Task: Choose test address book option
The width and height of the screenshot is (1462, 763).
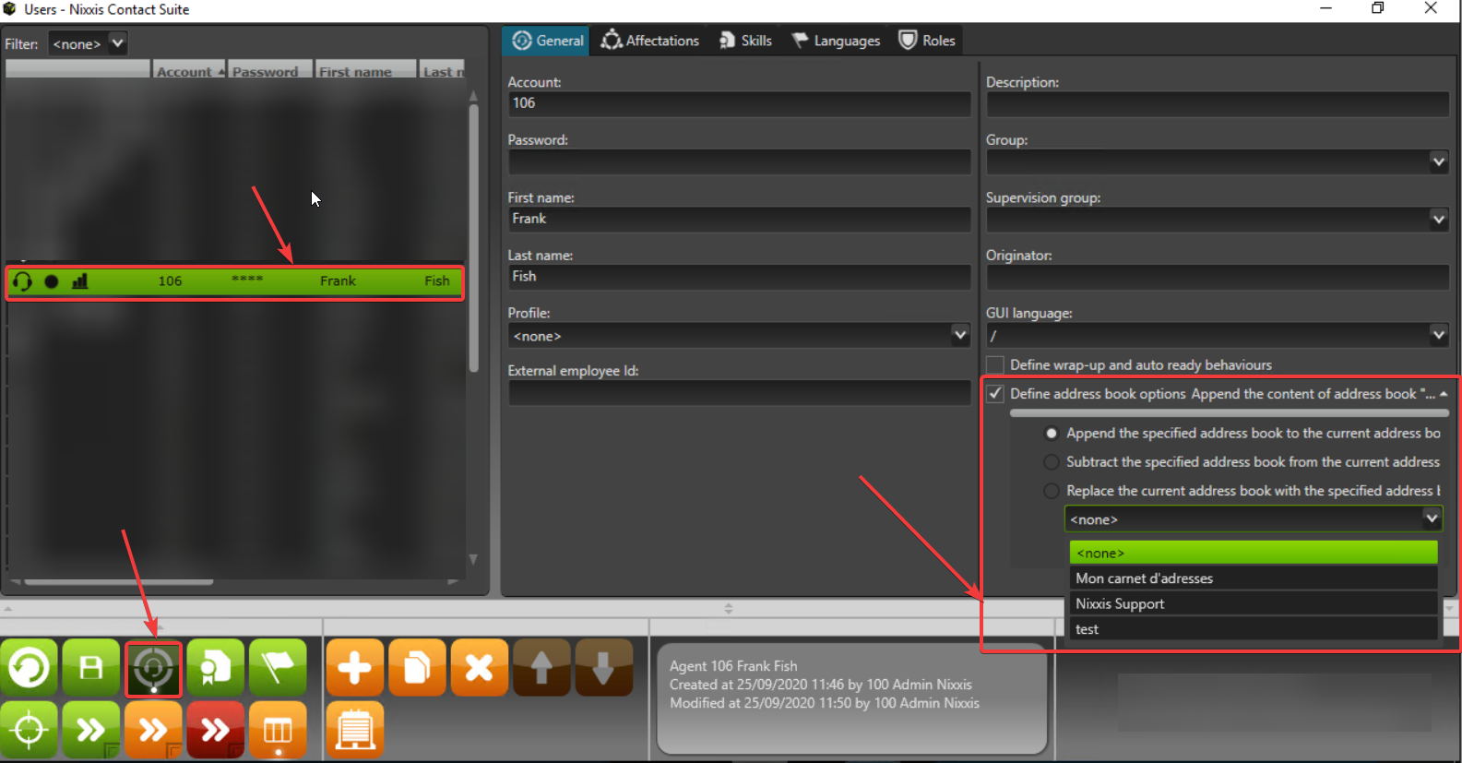Action: (1254, 629)
